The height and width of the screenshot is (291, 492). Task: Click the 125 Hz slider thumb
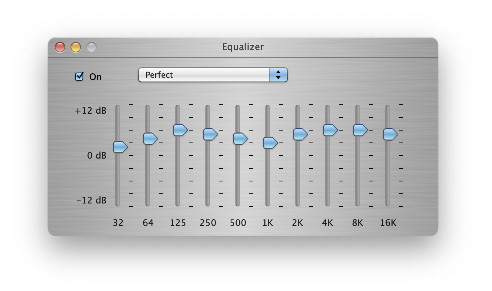[x=180, y=130]
